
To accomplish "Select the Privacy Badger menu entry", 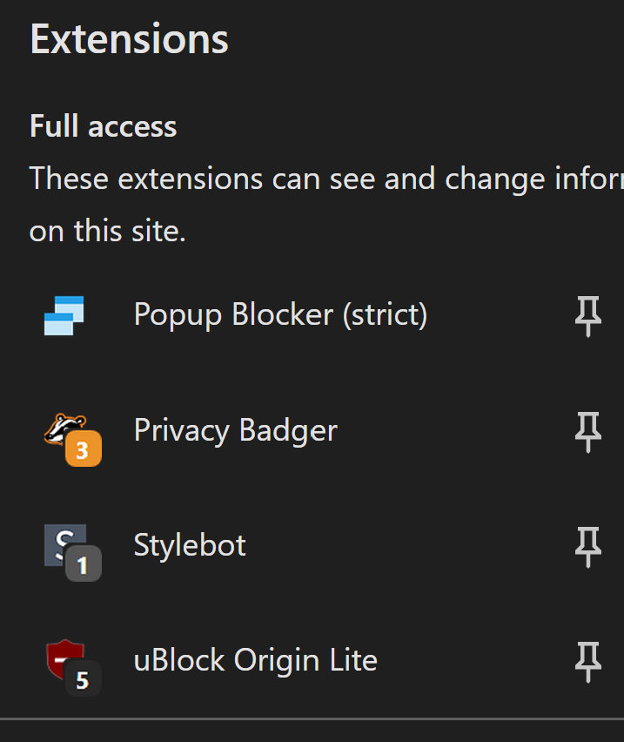I will 235,430.
